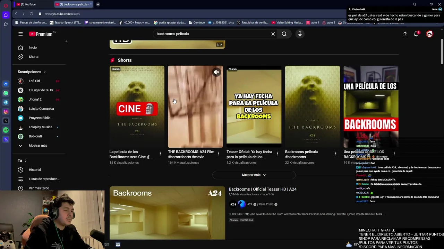The image size is (444, 249).
Task: Open Lofi Girl subscription channel
Action: point(34,81)
